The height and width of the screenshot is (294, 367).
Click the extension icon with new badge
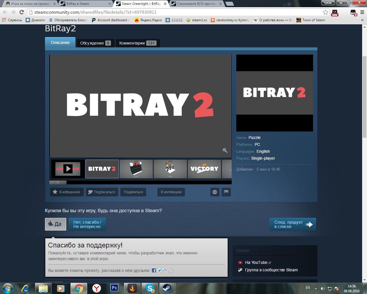335,13
